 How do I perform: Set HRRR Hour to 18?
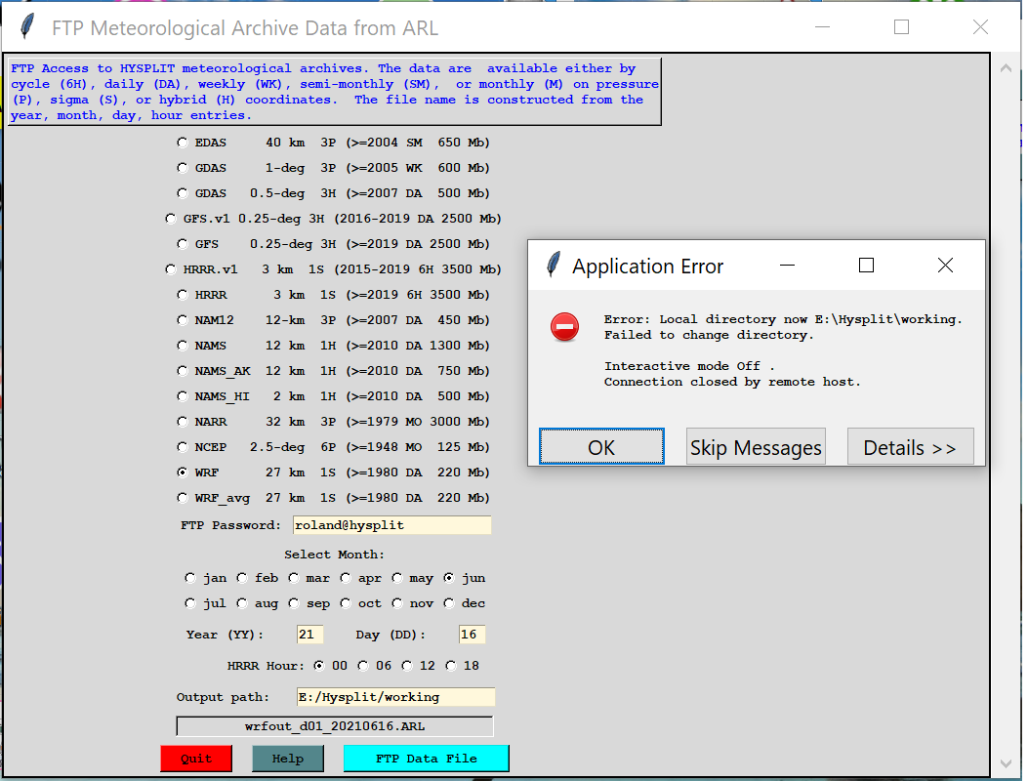451,666
